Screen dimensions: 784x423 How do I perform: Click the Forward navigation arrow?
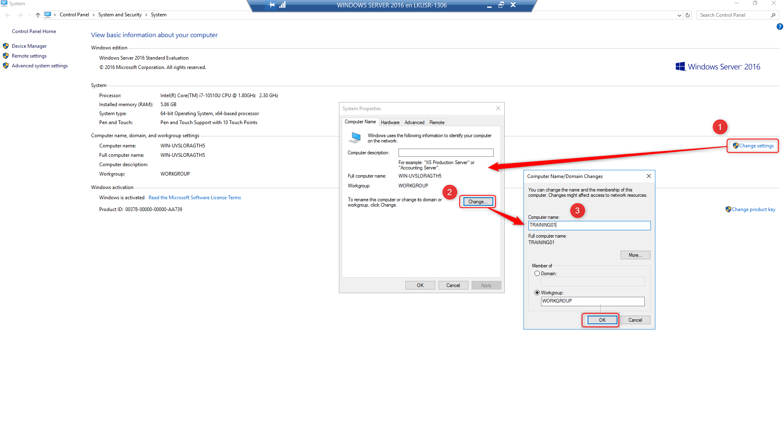pos(20,15)
